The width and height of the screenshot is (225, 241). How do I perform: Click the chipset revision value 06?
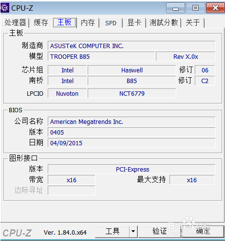point(205,70)
